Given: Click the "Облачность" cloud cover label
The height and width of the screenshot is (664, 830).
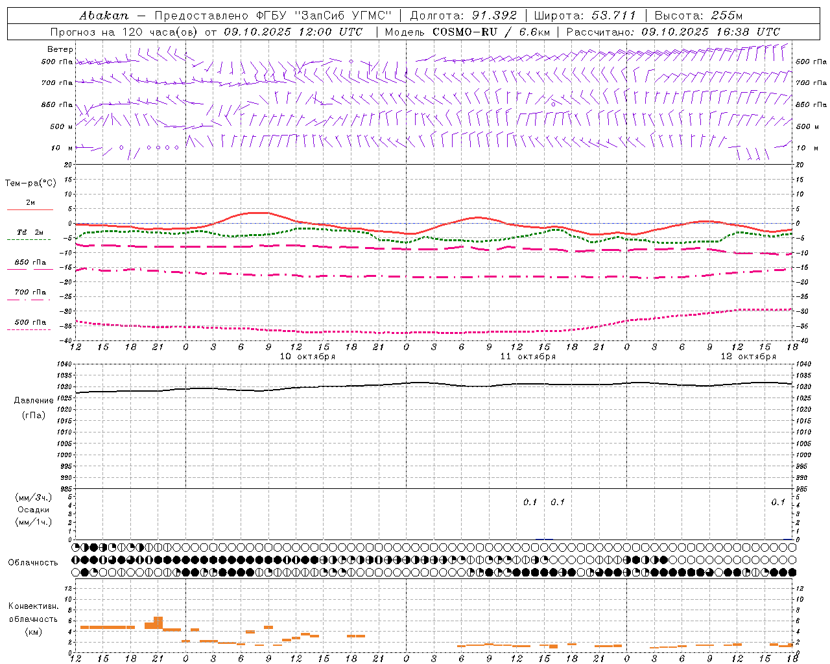Looking at the screenshot, I should [33, 563].
